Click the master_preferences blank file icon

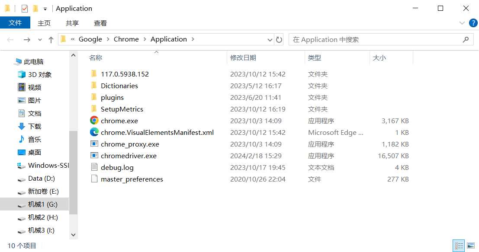[x=94, y=179]
